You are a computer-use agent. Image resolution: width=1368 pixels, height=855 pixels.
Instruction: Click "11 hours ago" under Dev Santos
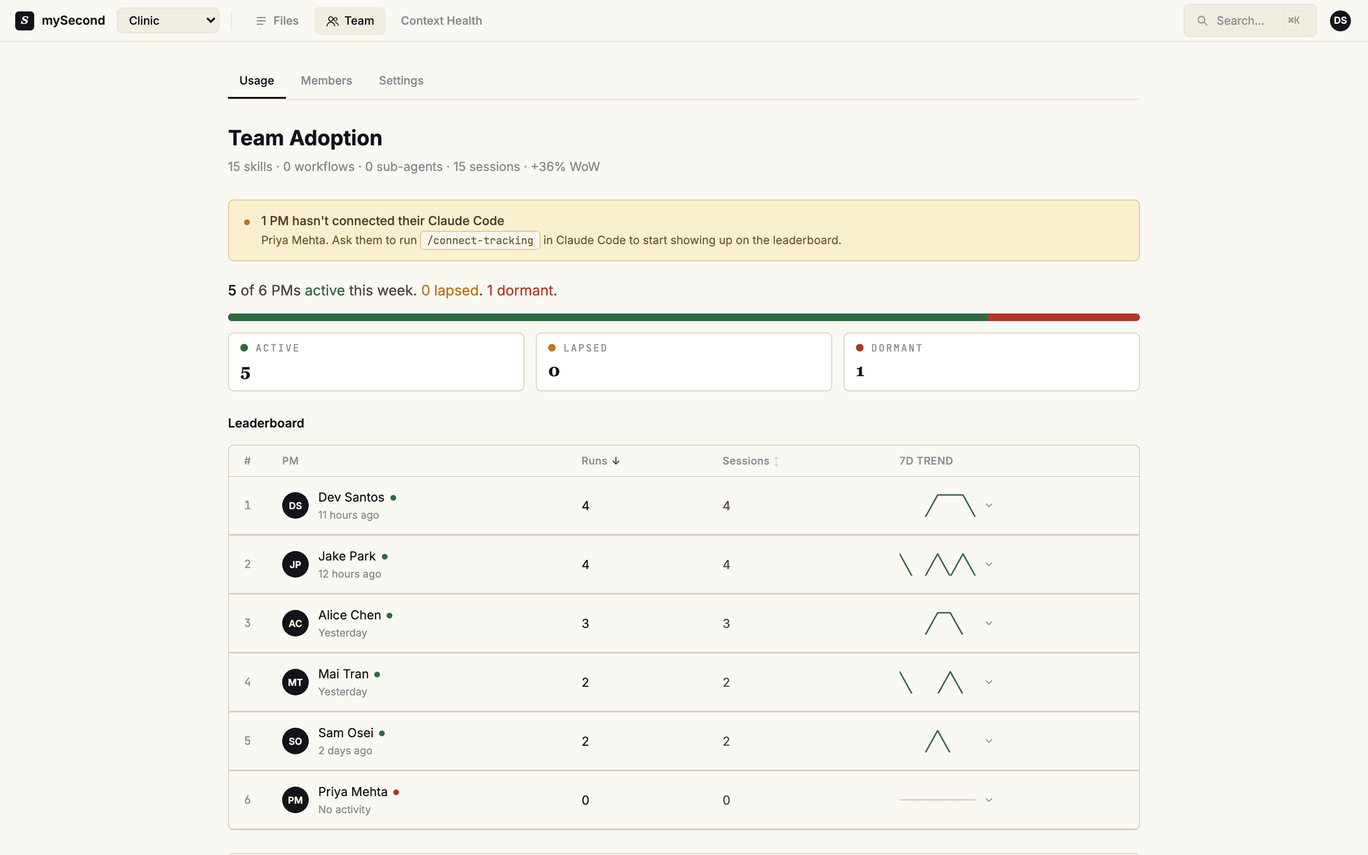coord(348,515)
